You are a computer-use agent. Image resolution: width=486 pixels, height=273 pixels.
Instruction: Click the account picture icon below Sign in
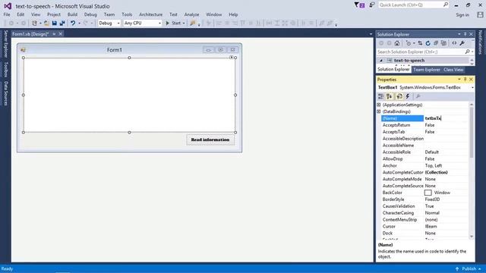480,14
